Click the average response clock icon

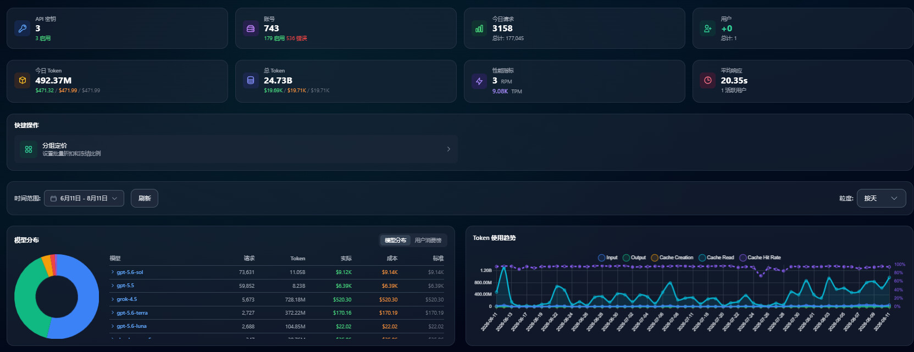click(708, 80)
